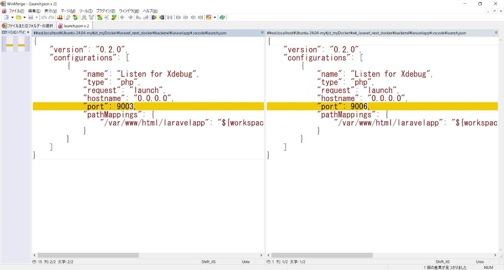The width and height of the screenshot is (504, 270).
Task: Click the New document toolbar icon
Action: (x=6, y=17)
